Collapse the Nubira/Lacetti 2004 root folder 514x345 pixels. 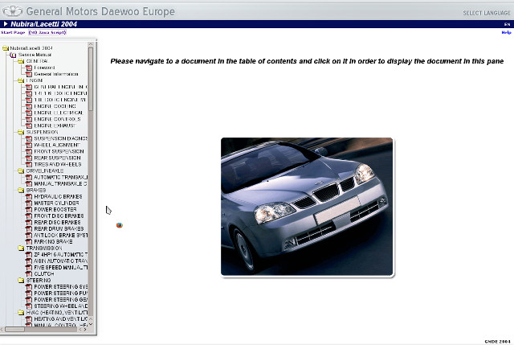pos(6,48)
